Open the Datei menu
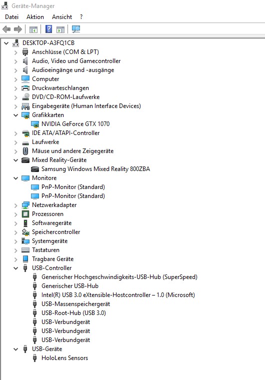Screen dimensions: 265x380 click(11, 17)
